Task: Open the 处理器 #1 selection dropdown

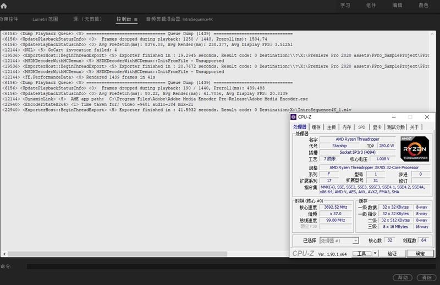Action: (339, 241)
